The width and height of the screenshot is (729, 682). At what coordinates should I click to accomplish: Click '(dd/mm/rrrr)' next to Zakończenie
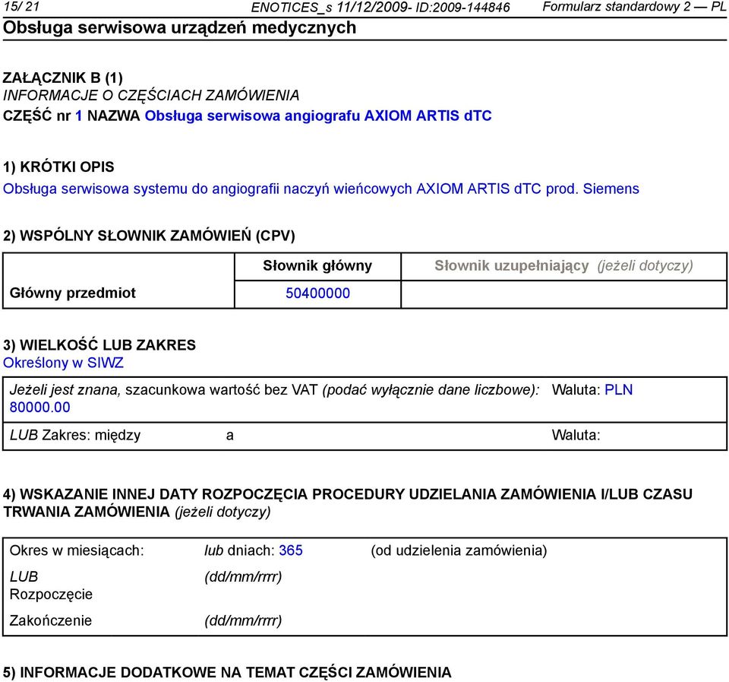click(x=243, y=620)
